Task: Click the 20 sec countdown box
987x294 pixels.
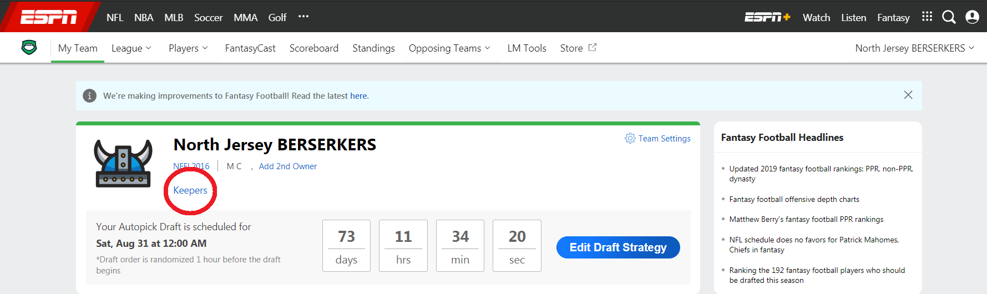Action: (517, 246)
